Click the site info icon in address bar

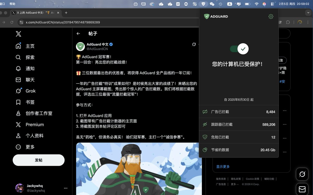(x=21, y=22)
